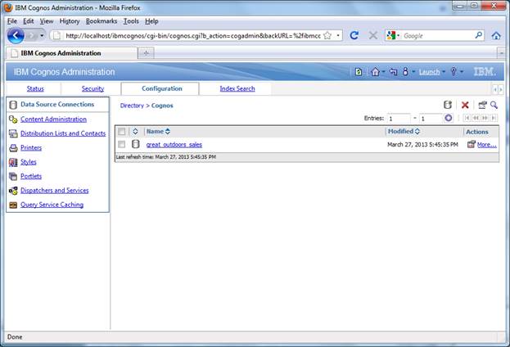Open a new tab with plus button
The width and height of the screenshot is (510, 347).
[146, 53]
